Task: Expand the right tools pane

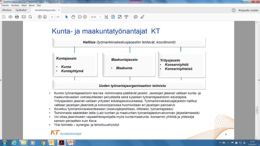Action: pos(259,80)
